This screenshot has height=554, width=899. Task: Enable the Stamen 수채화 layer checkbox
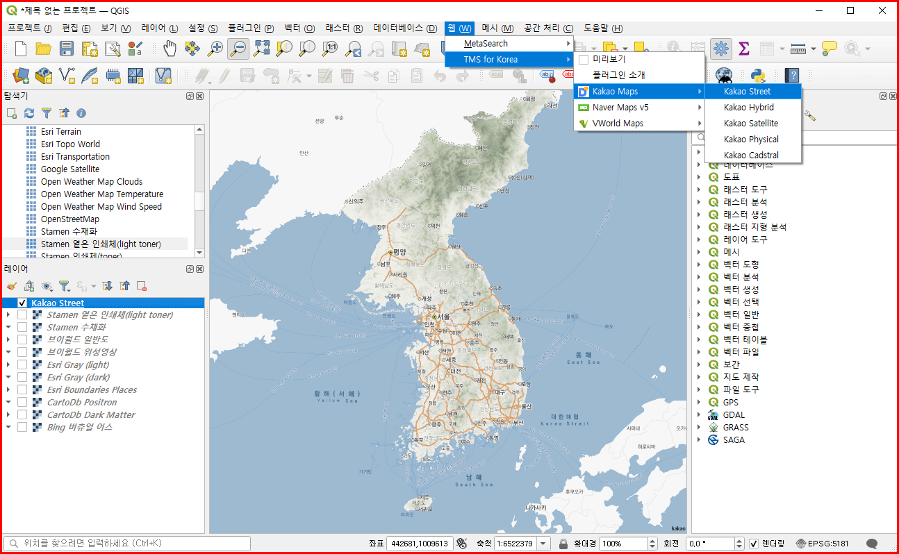click(x=22, y=328)
